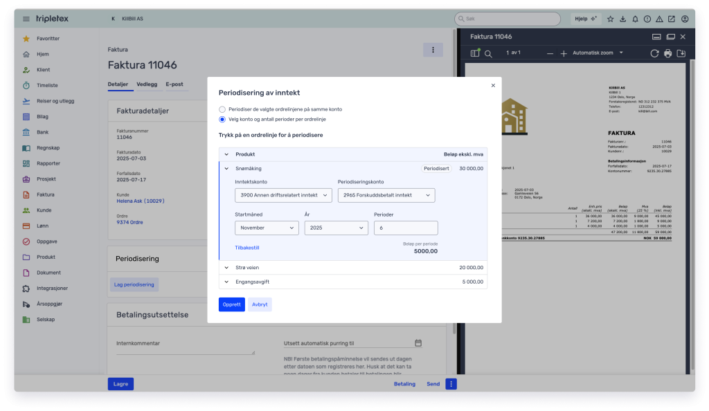
Task: Open the user account icon top right
Action: (x=685, y=19)
